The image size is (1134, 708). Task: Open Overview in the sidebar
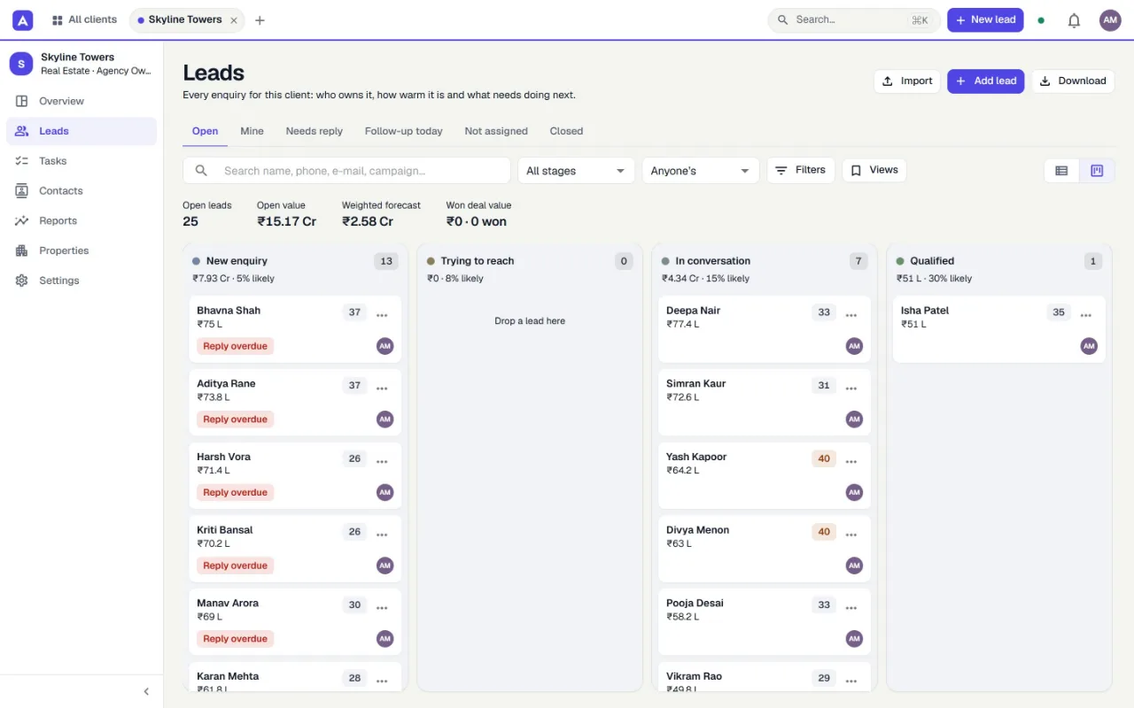click(82, 101)
